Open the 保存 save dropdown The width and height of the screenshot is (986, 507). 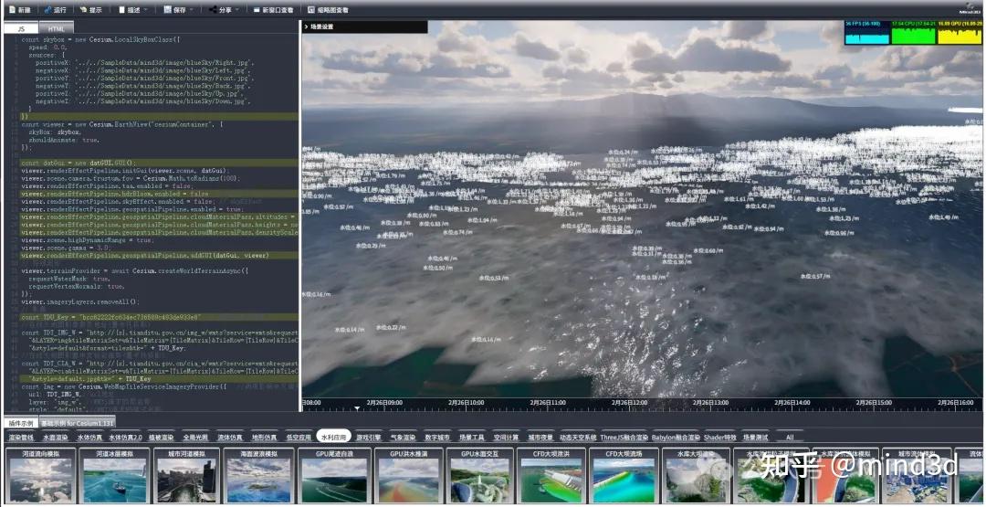[x=178, y=9]
